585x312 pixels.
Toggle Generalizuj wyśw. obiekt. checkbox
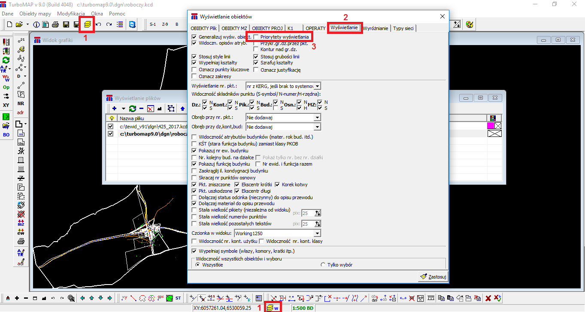click(x=194, y=37)
